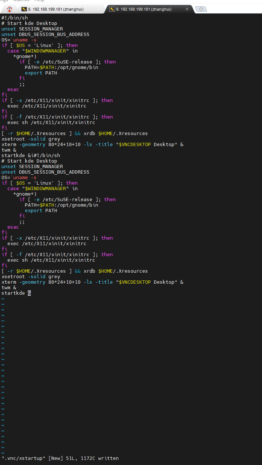Image resolution: width=262 pixels, height=465 pixels.
Task: Click the wrench icon on session tab 9
Action: [x=112, y=9]
